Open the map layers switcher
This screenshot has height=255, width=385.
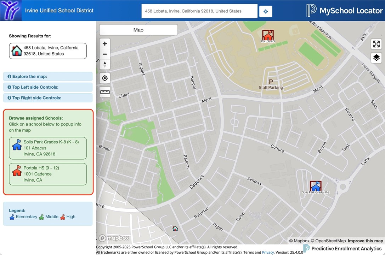376,58
